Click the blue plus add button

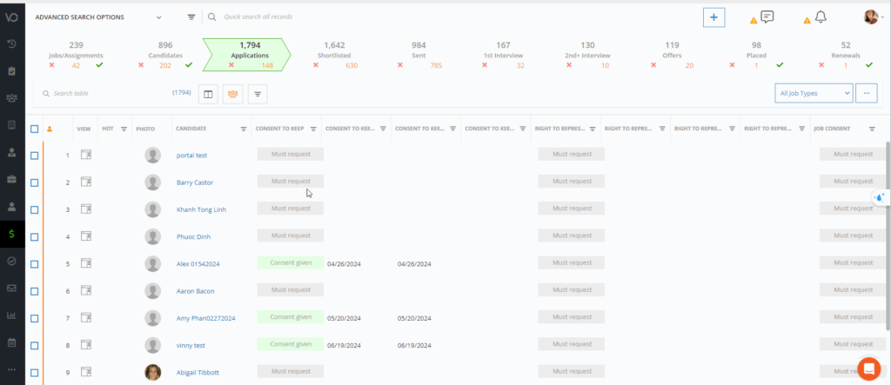click(x=713, y=17)
